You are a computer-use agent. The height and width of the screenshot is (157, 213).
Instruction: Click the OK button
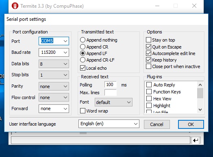(191, 124)
